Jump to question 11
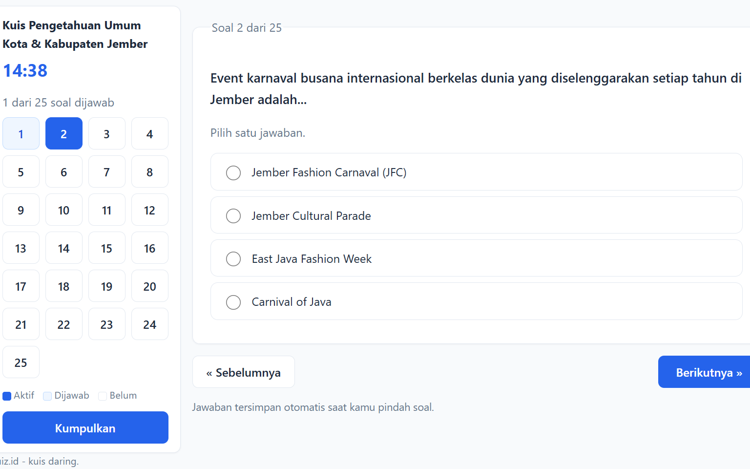 pyautogui.click(x=107, y=210)
